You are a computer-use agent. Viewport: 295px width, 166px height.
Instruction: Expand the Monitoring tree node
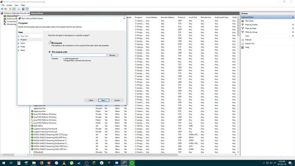point(2,24)
